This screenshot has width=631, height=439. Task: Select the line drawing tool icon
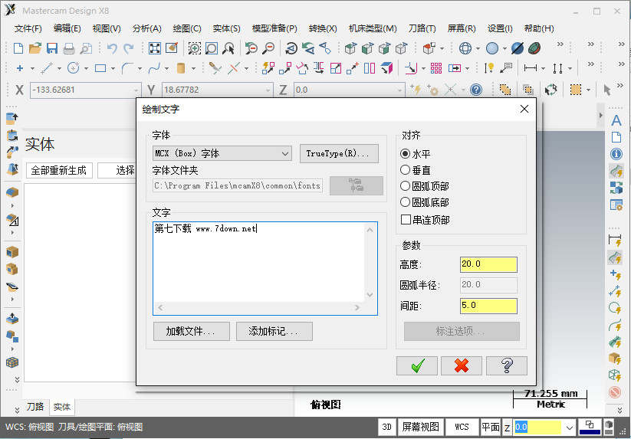(x=47, y=68)
